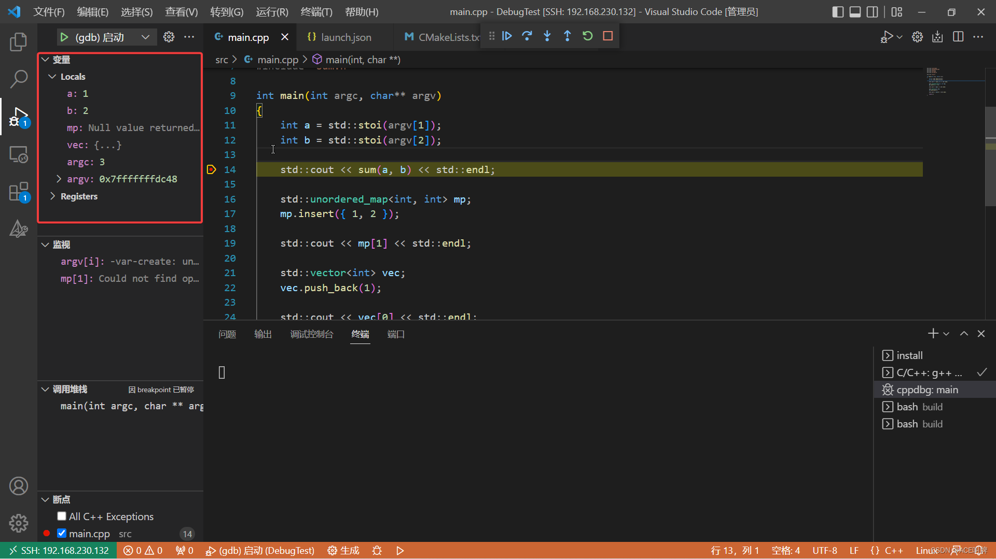The height and width of the screenshot is (559, 996).
Task: Collapse the 监视 watch section
Action: (45, 245)
